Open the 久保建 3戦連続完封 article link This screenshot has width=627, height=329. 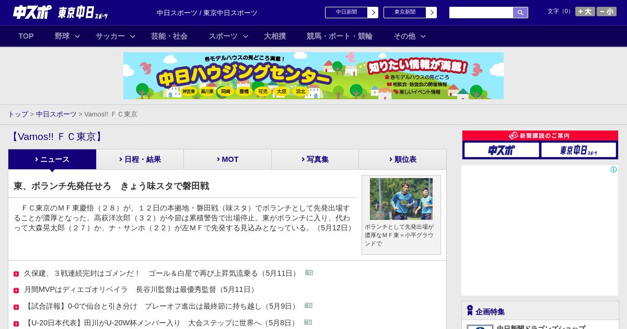pos(161,273)
